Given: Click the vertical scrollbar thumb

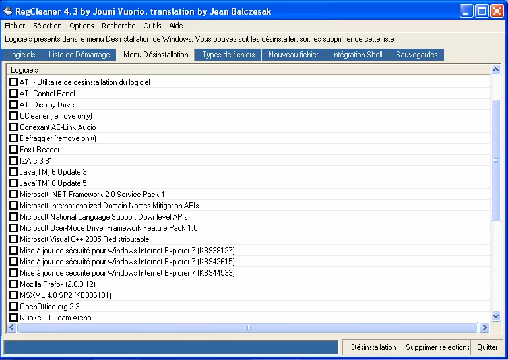Looking at the screenshot, I should (x=496, y=160).
